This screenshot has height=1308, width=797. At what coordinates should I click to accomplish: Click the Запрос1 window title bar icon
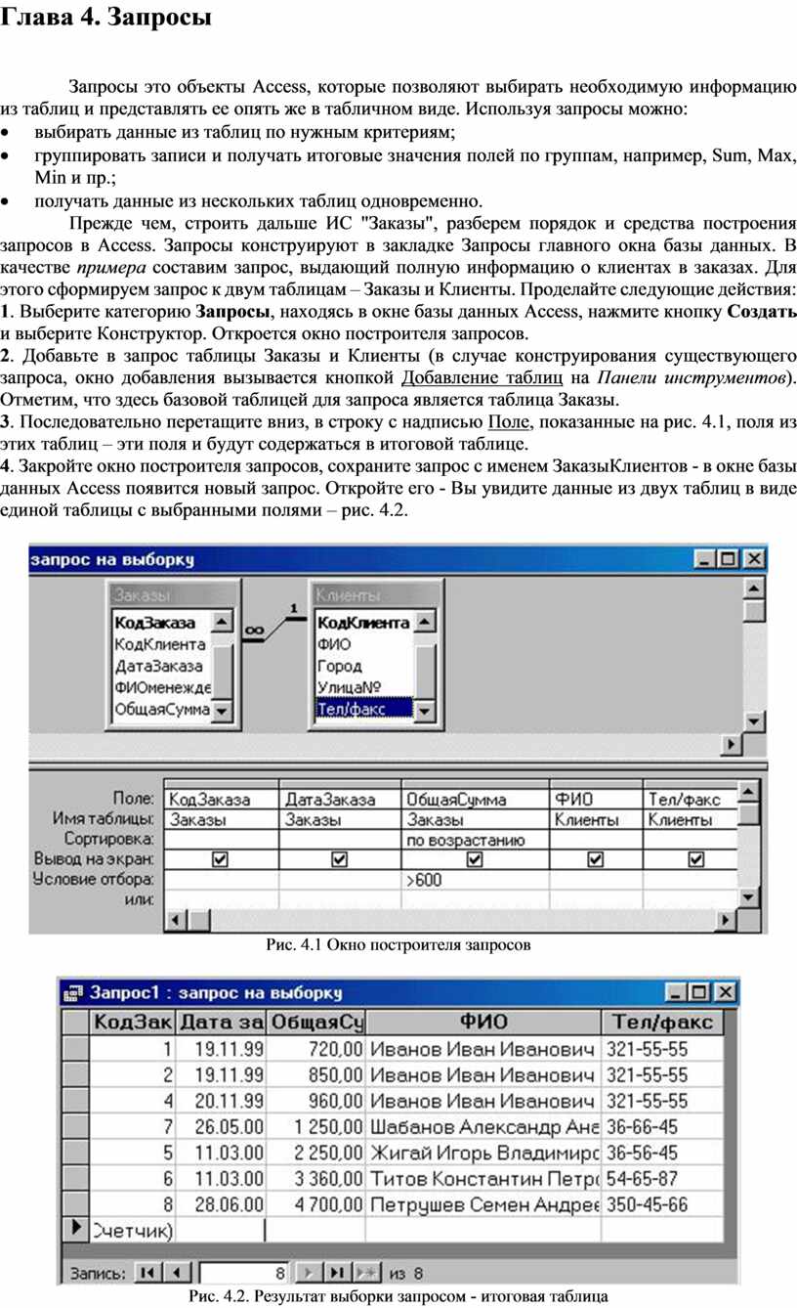(x=74, y=993)
